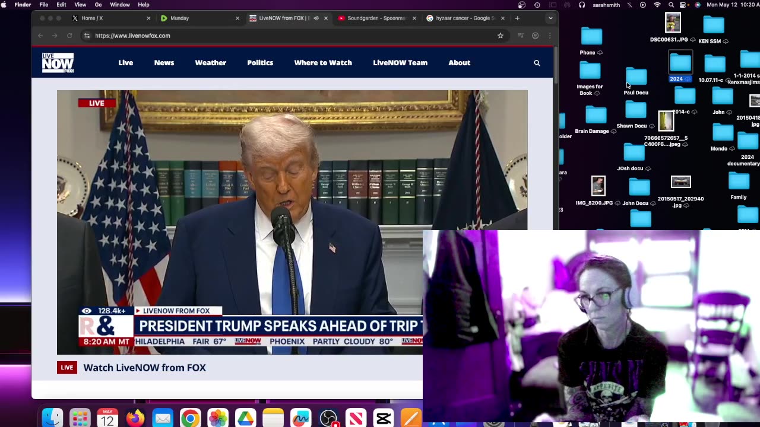Open Control Center in menu bar
The width and height of the screenshot is (760, 427).
pyautogui.click(x=684, y=5)
